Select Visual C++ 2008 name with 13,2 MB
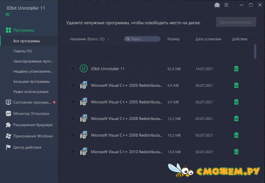This screenshot has height=183, width=265. pos(126,118)
